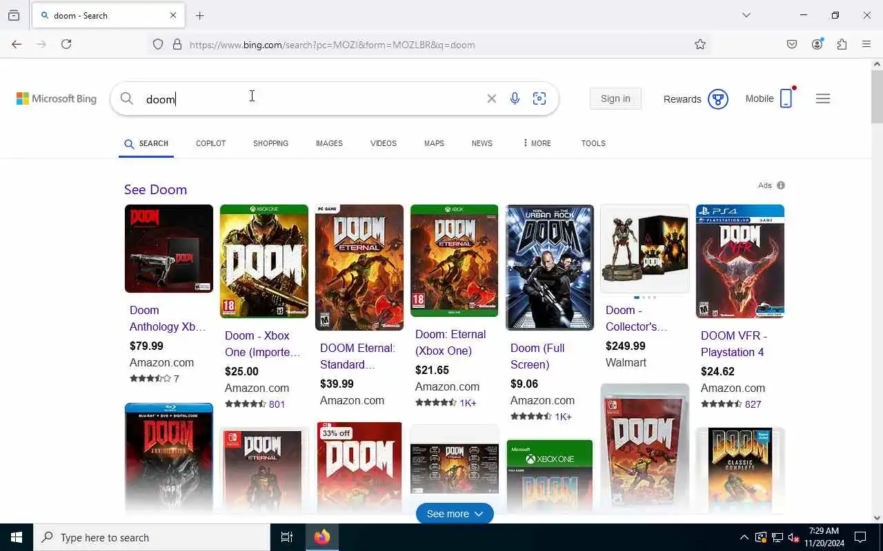Viewport: 883px width, 551px height.
Task: Open Doom - Collector's product link
Action: pyautogui.click(x=637, y=318)
